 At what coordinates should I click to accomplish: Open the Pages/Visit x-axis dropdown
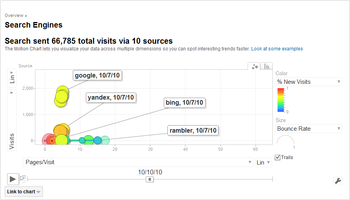pos(138,162)
